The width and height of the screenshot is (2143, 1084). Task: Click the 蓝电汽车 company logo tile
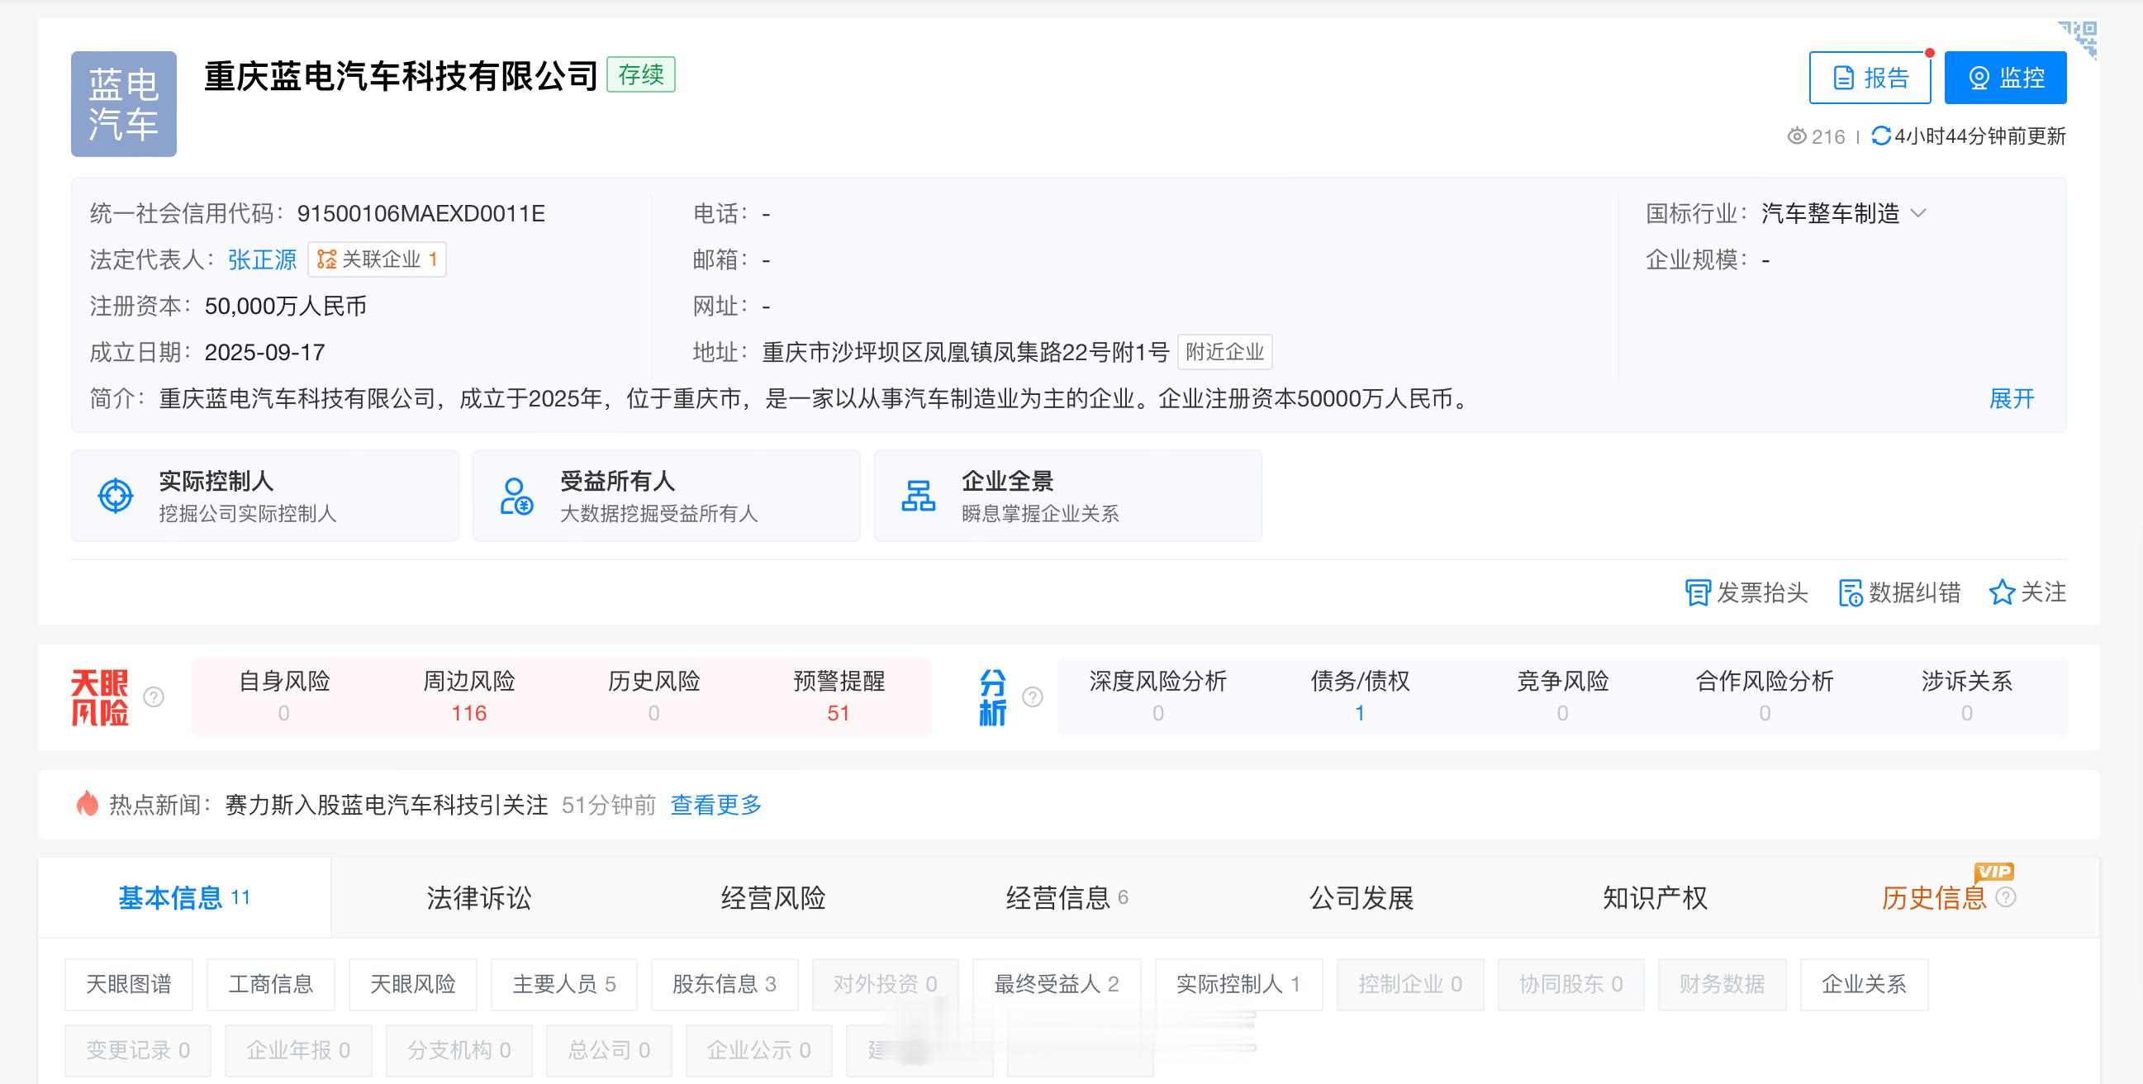(x=123, y=104)
